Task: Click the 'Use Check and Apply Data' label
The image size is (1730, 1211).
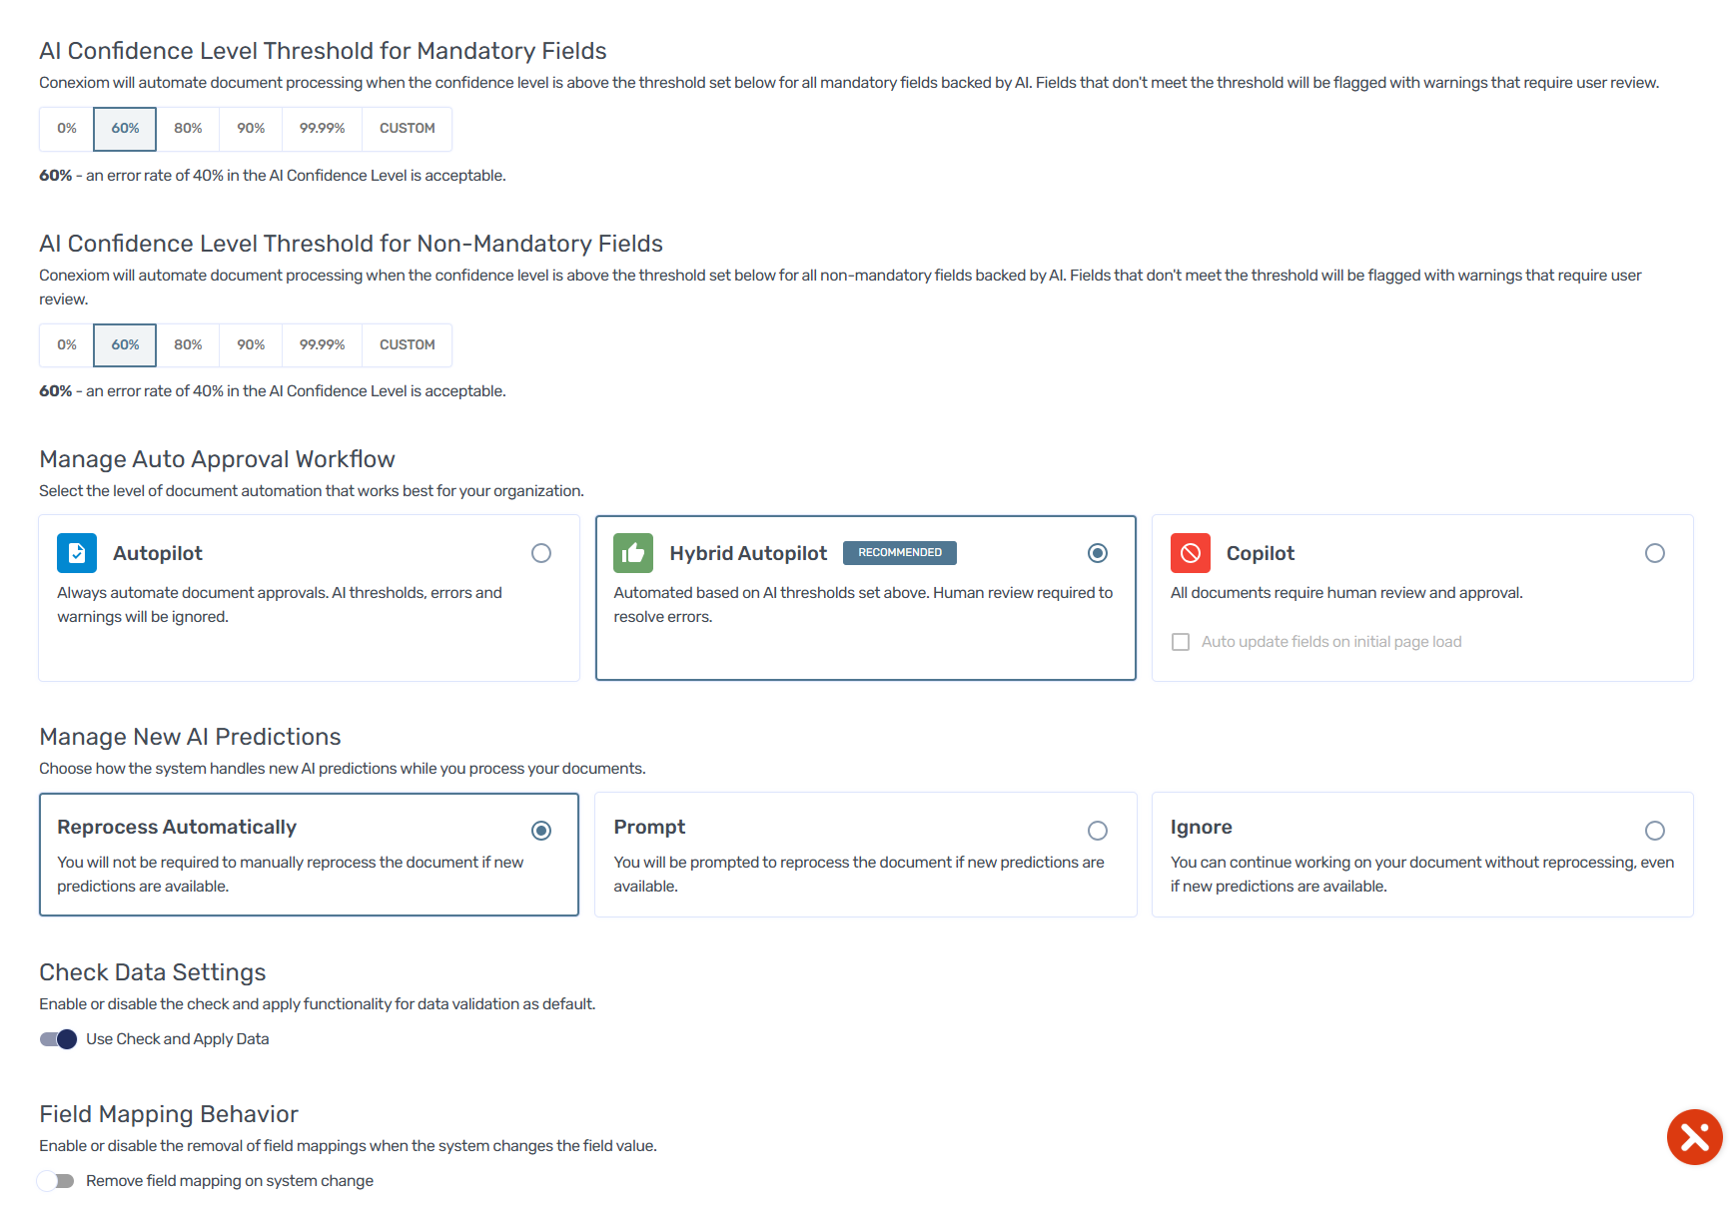Action: (178, 1039)
